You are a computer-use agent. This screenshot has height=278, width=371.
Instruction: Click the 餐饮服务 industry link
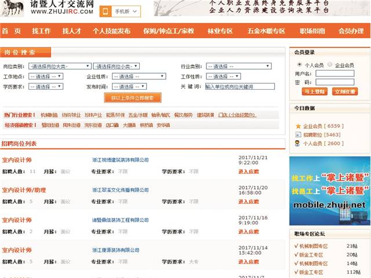tap(183, 115)
